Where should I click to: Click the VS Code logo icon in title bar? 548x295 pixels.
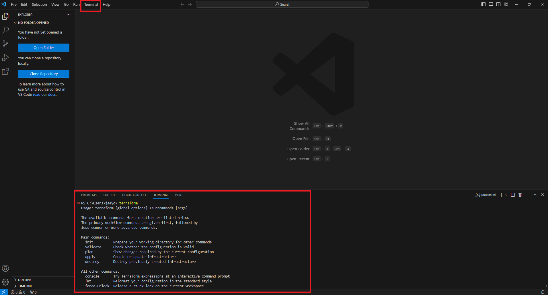tap(4, 4)
